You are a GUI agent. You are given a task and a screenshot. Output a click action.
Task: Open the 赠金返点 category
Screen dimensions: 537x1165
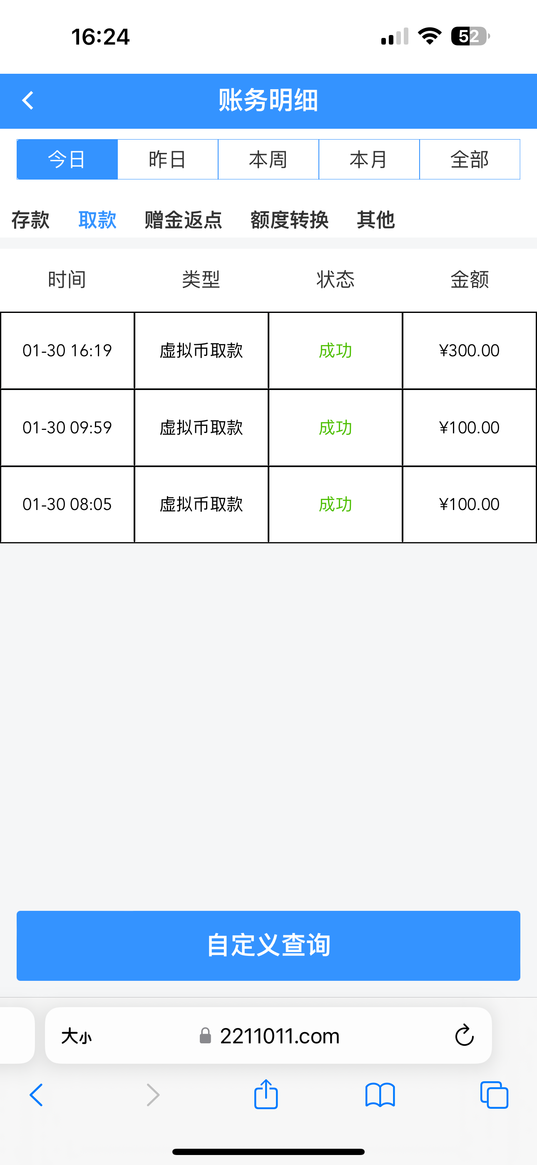pos(183,220)
